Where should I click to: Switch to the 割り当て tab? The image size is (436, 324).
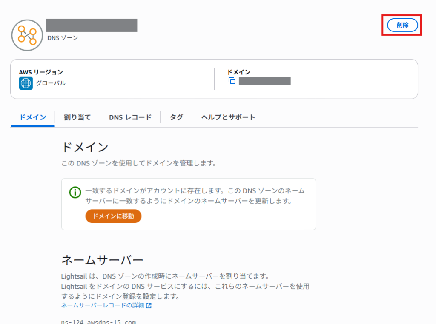(x=77, y=117)
